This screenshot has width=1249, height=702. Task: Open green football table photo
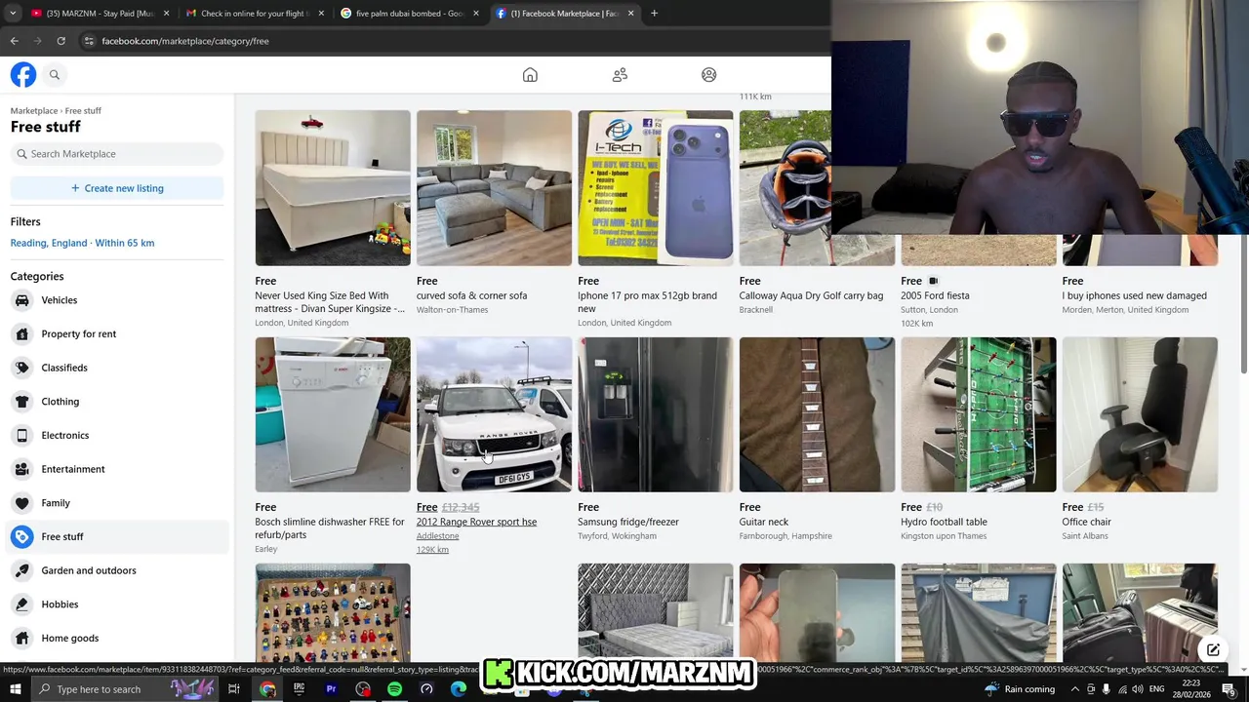click(979, 414)
